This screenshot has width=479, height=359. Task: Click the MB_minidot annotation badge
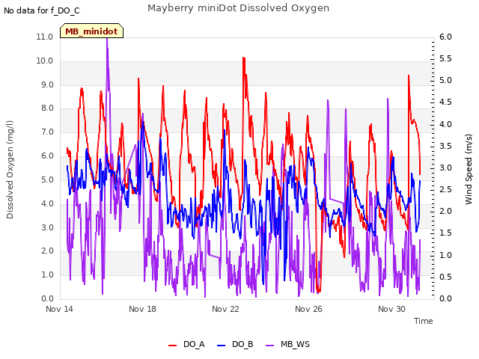pyautogui.click(x=91, y=31)
